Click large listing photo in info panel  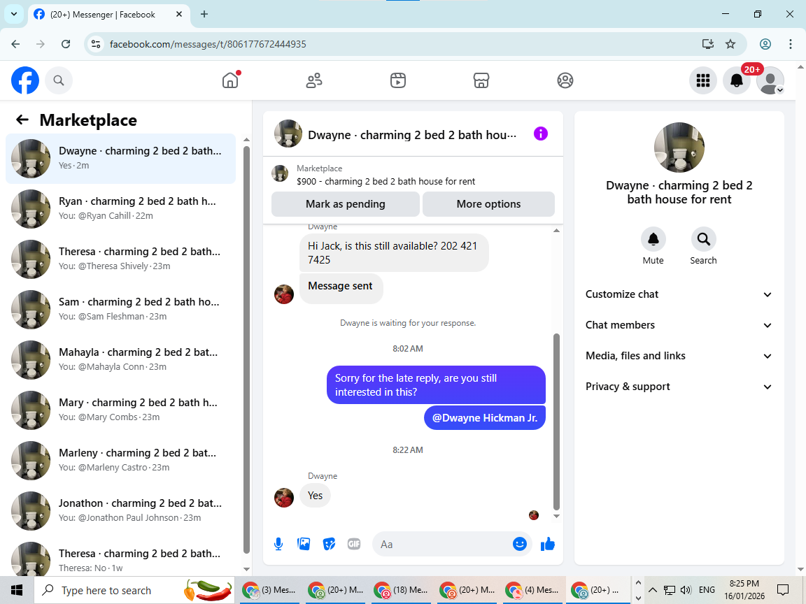[679, 148]
